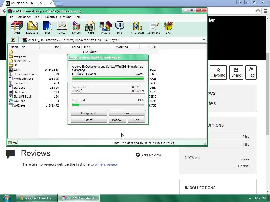Screen dimensions: 270x202
Task: Click the browser page vertical scrollbar
Action: pyautogui.click(x=268, y=94)
